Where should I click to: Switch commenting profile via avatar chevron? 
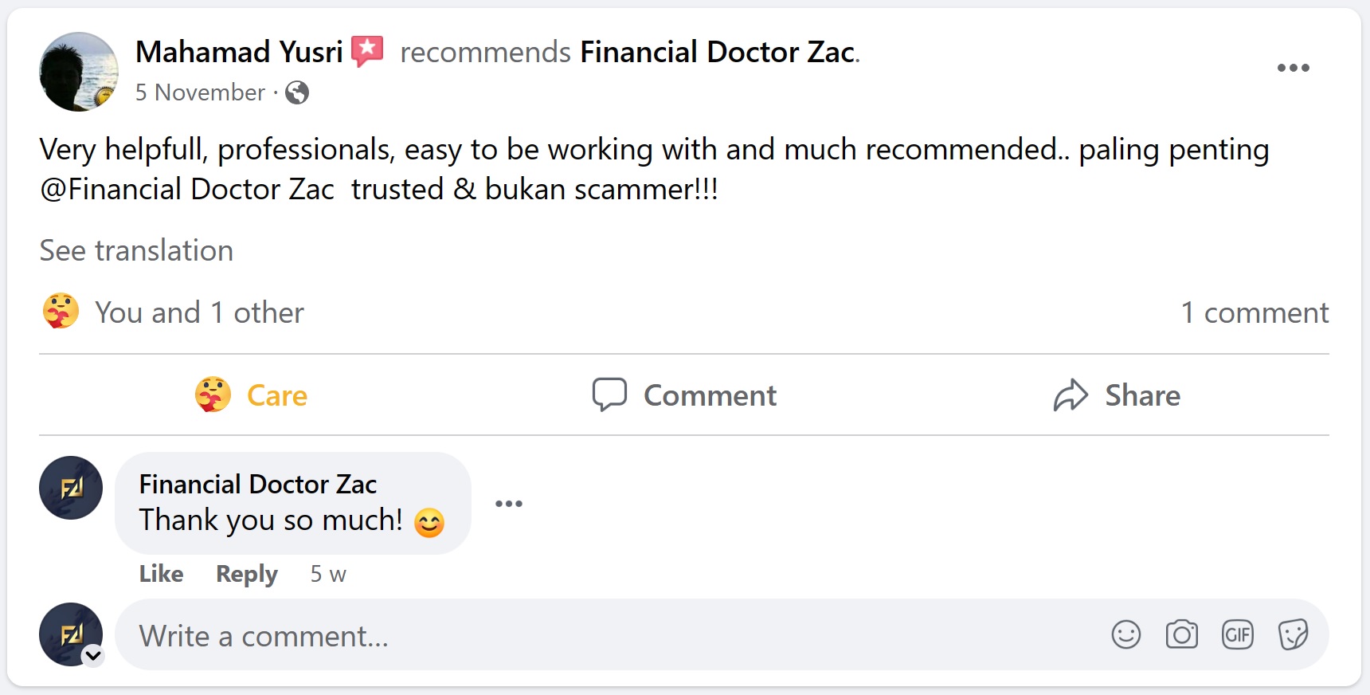point(93,656)
